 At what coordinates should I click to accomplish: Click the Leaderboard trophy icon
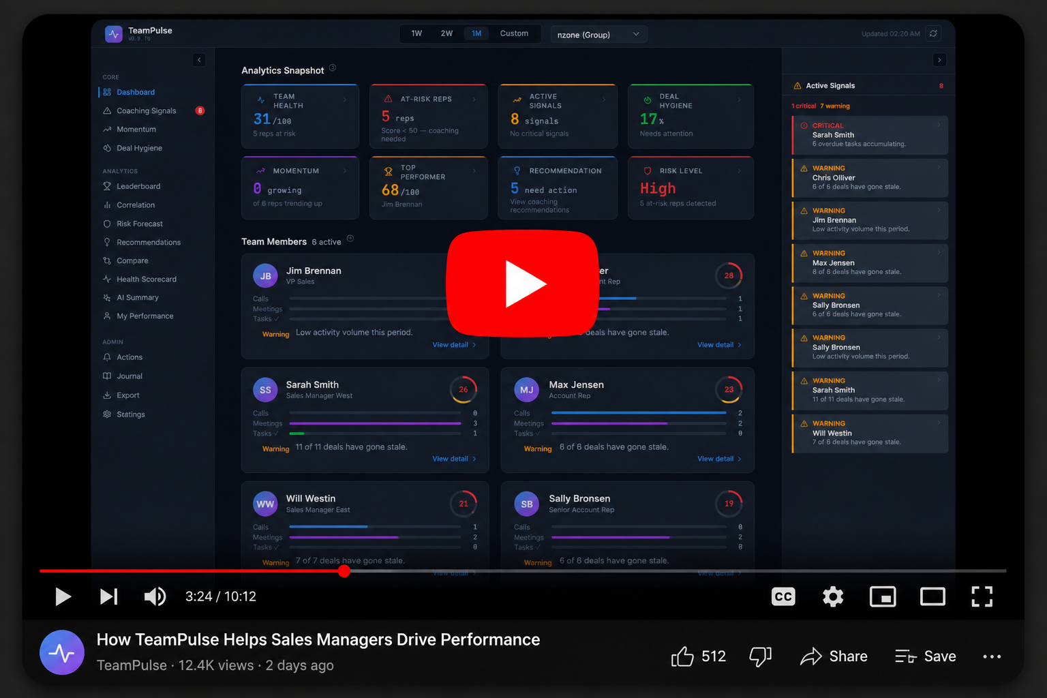click(107, 186)
